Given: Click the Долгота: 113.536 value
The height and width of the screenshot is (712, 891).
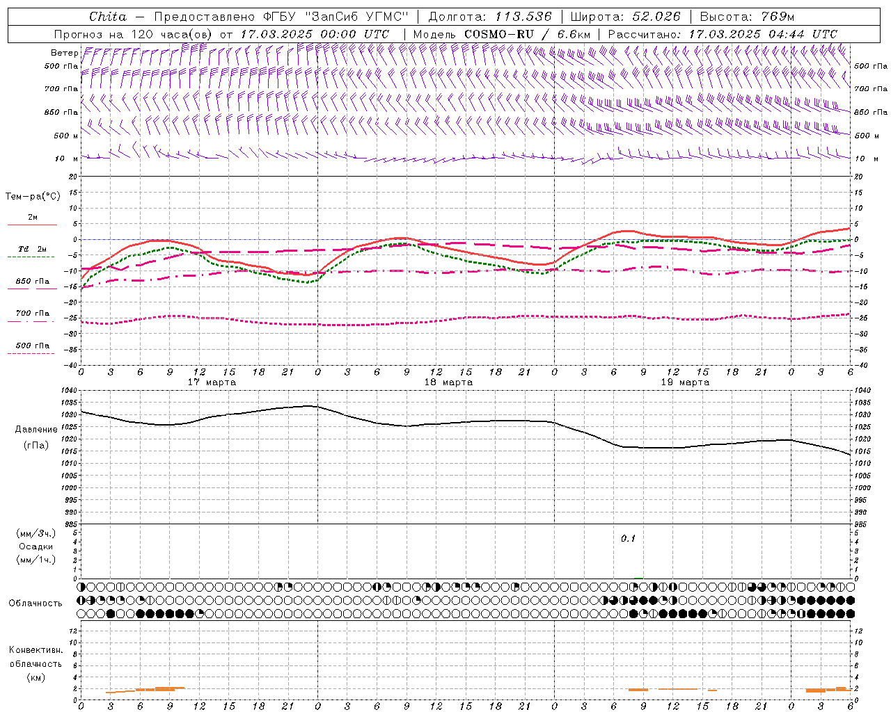Looking at the screenshot, I should click(490, 17).
